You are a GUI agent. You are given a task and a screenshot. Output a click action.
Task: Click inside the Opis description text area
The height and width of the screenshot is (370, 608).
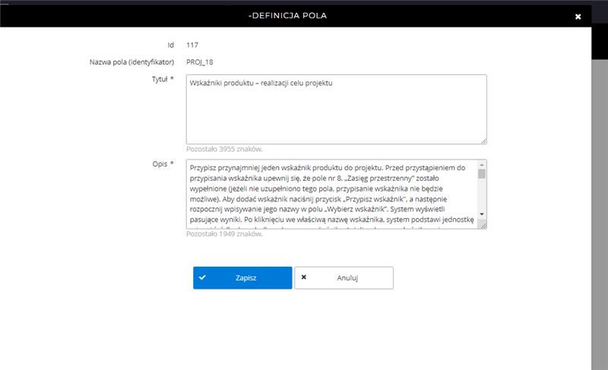(331, 194)
